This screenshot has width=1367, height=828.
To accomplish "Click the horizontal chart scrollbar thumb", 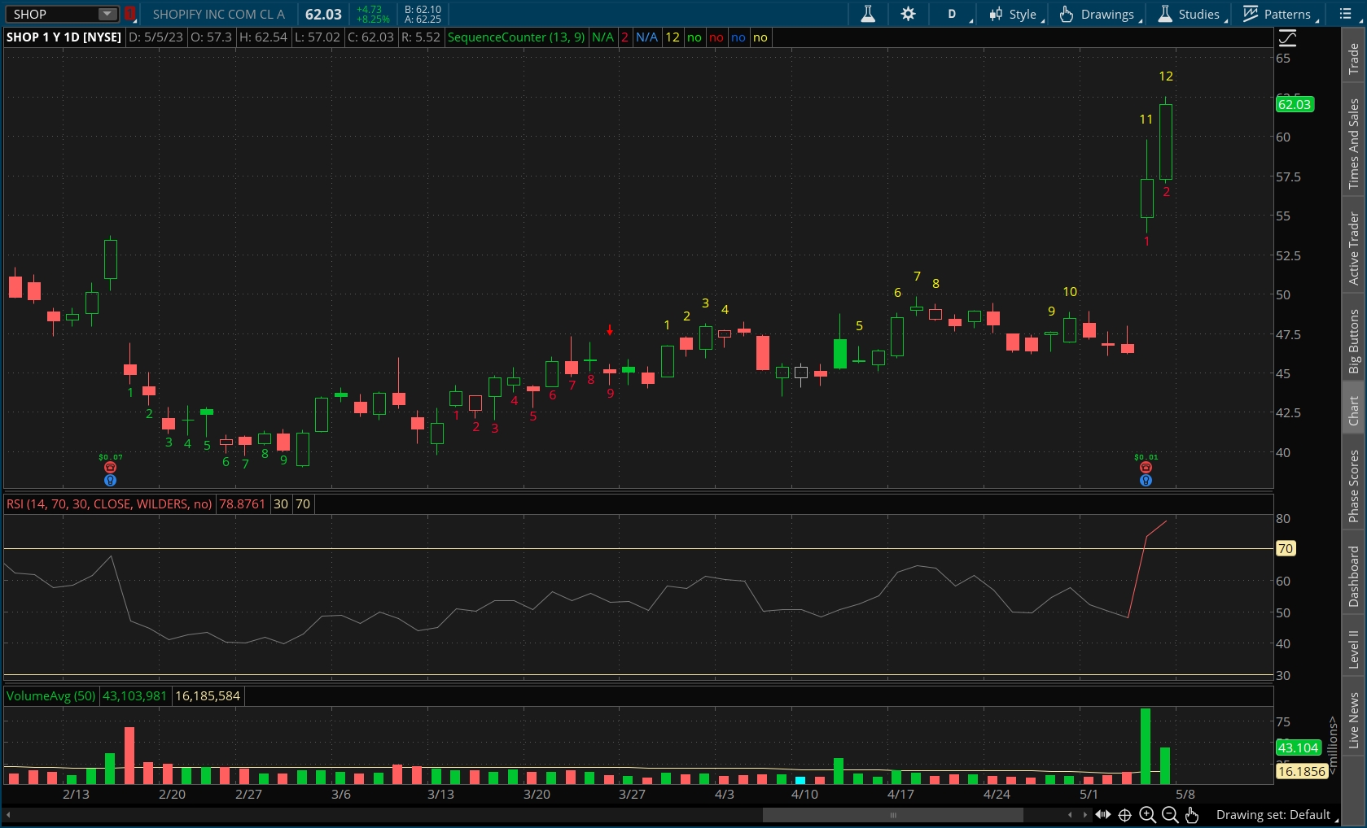I will tap(892, 814).
